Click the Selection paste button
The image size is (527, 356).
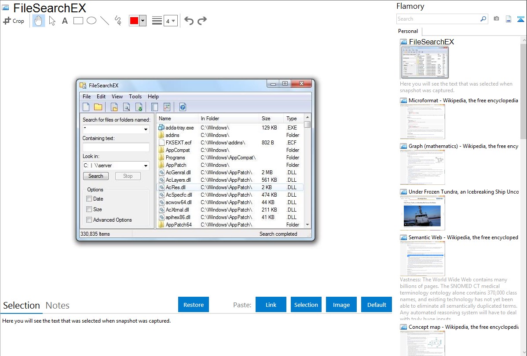click(306, 305)
